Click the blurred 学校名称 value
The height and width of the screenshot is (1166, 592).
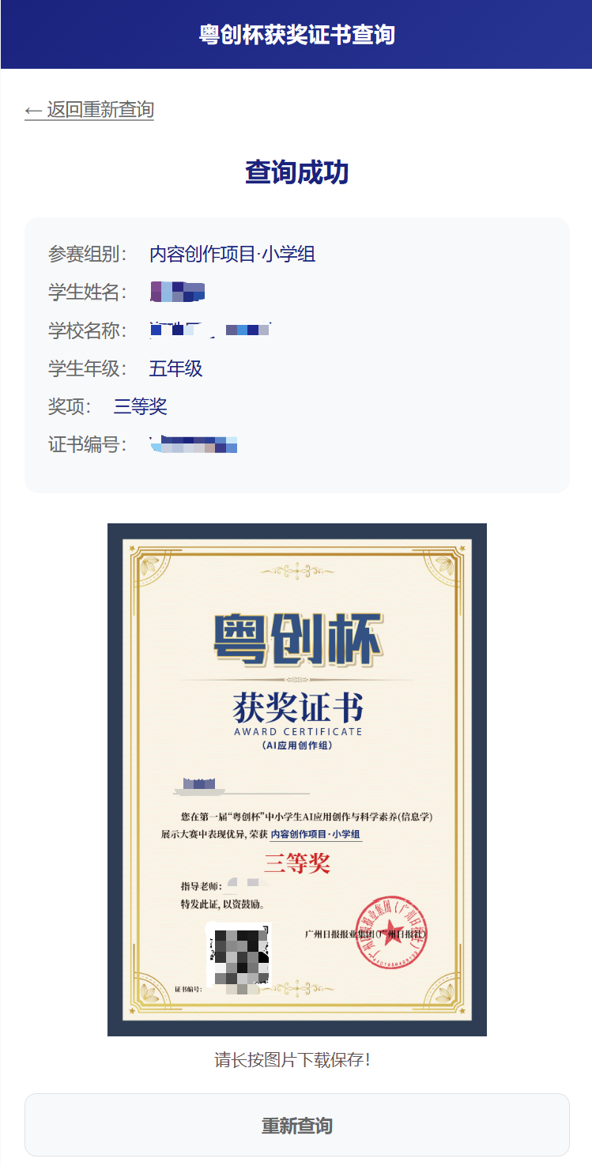coord(211,330)
